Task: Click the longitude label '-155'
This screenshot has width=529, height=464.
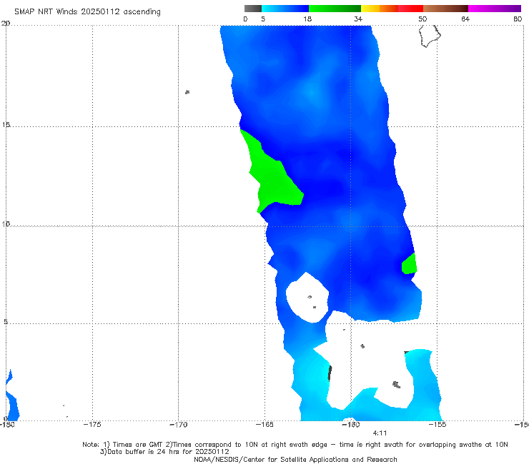Action: click(x=437, y=425)
